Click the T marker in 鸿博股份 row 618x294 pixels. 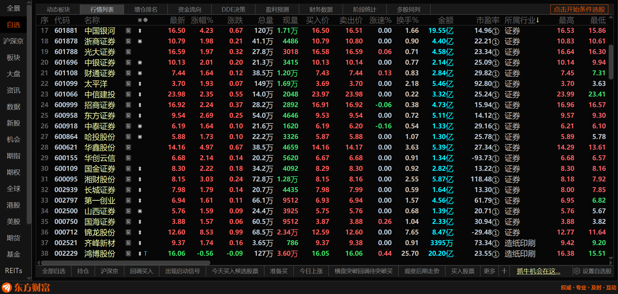pos(146,254)
